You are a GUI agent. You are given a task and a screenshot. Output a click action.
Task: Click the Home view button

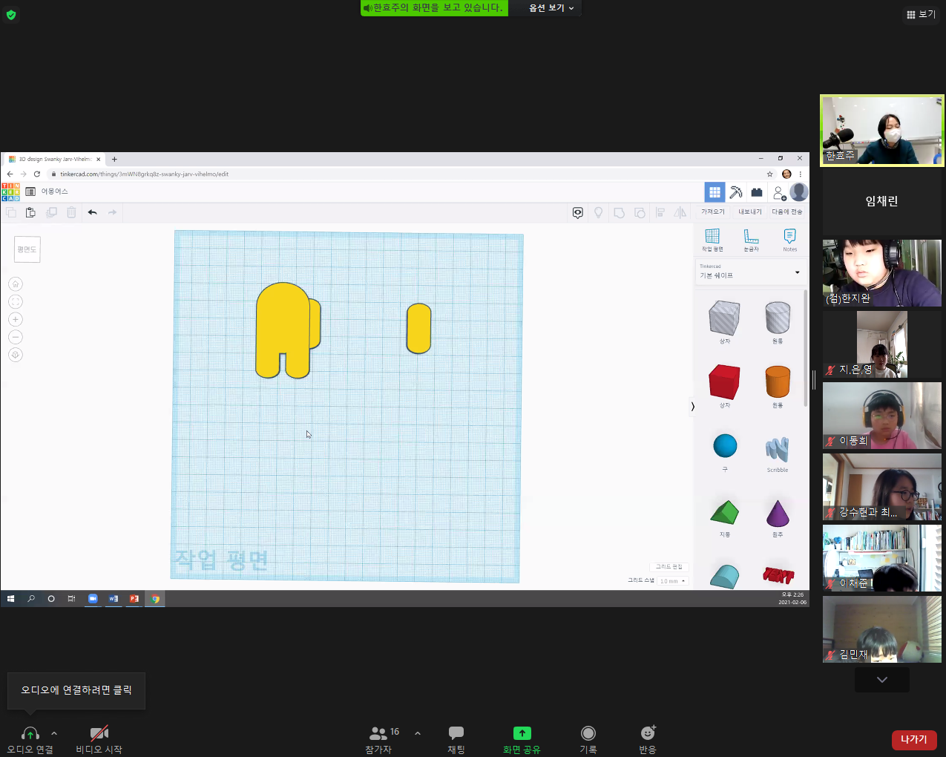15,284
